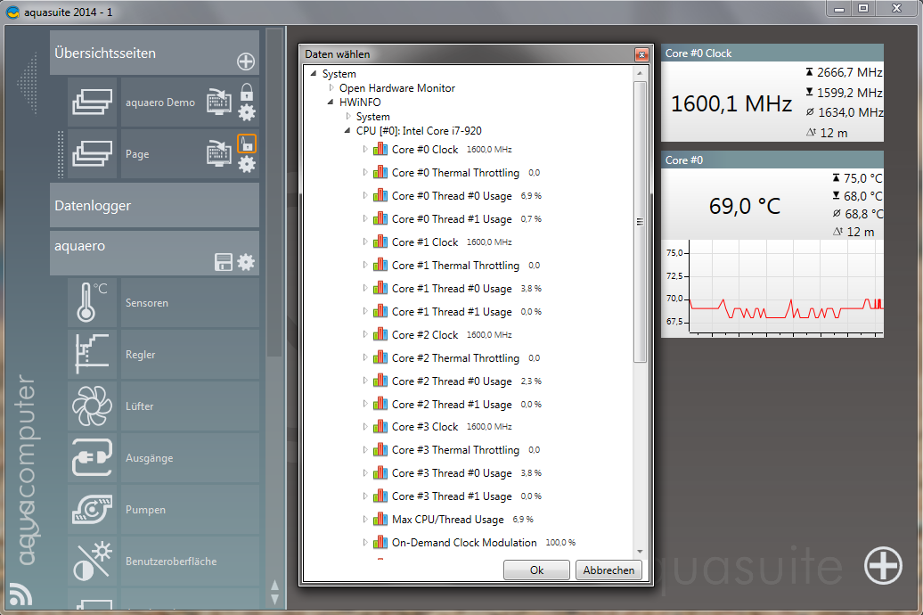Confirm selection with Ok button
923x615 pixels.
[x=536, y=570]
